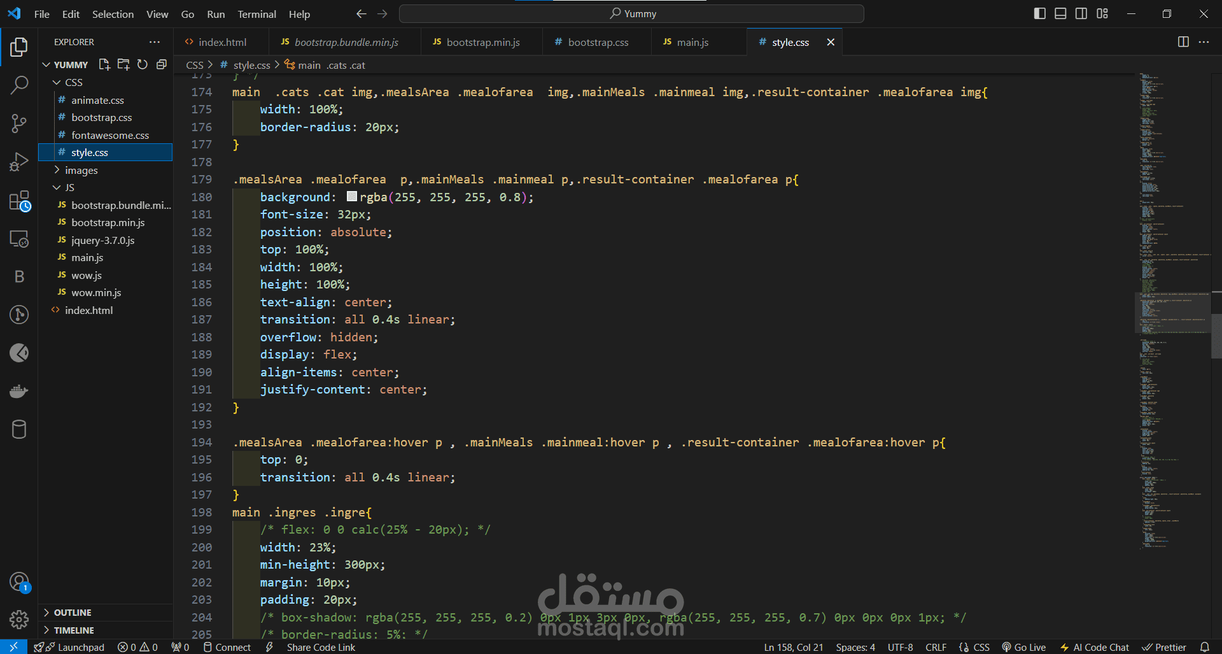
Task: Open the Selection menu
Action: click(113, 14)
